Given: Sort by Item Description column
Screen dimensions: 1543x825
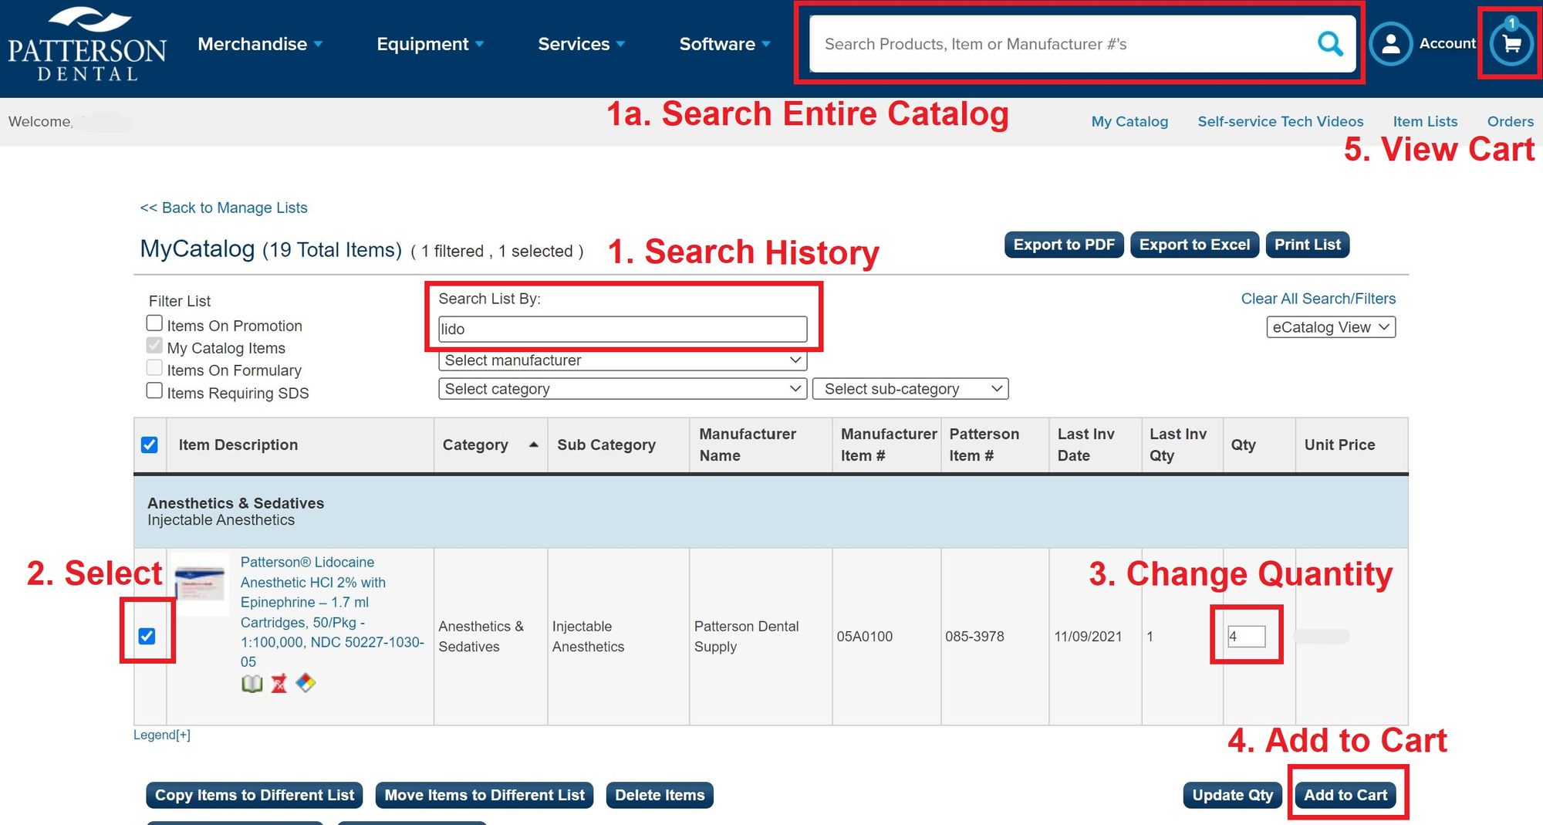Looking at the screenshot, I should tap(238, 445).
